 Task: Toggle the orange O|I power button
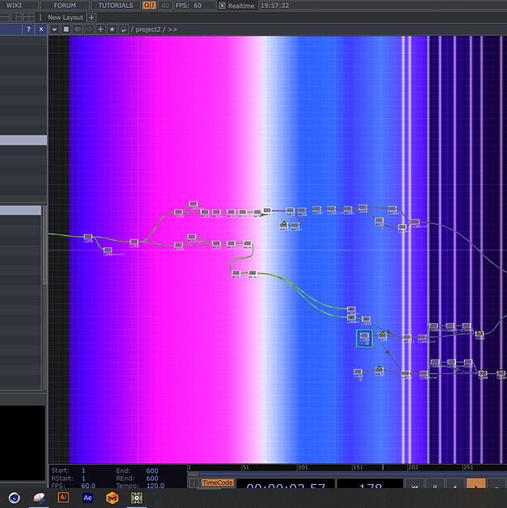point(149,5)
